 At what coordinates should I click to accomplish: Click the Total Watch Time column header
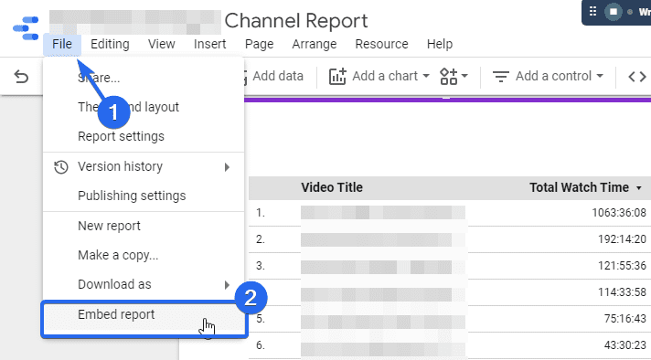point(579,187)
